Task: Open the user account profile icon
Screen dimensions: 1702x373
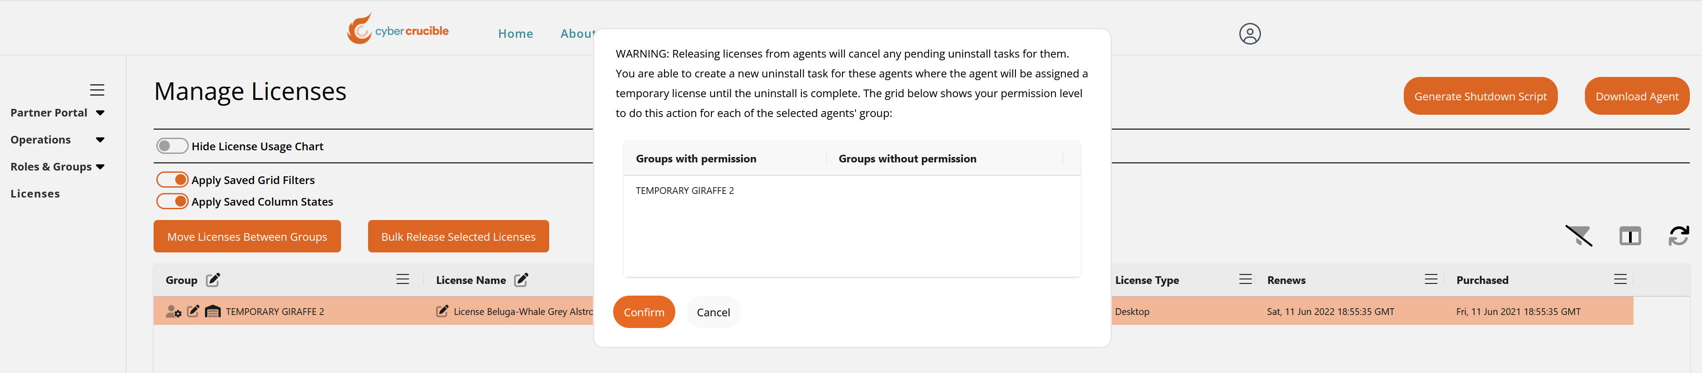Action: pyautogui.click(x=1249, y=34)
